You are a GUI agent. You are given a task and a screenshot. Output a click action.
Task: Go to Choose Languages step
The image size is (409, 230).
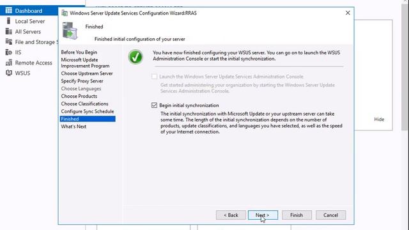[x=81, y=89]
